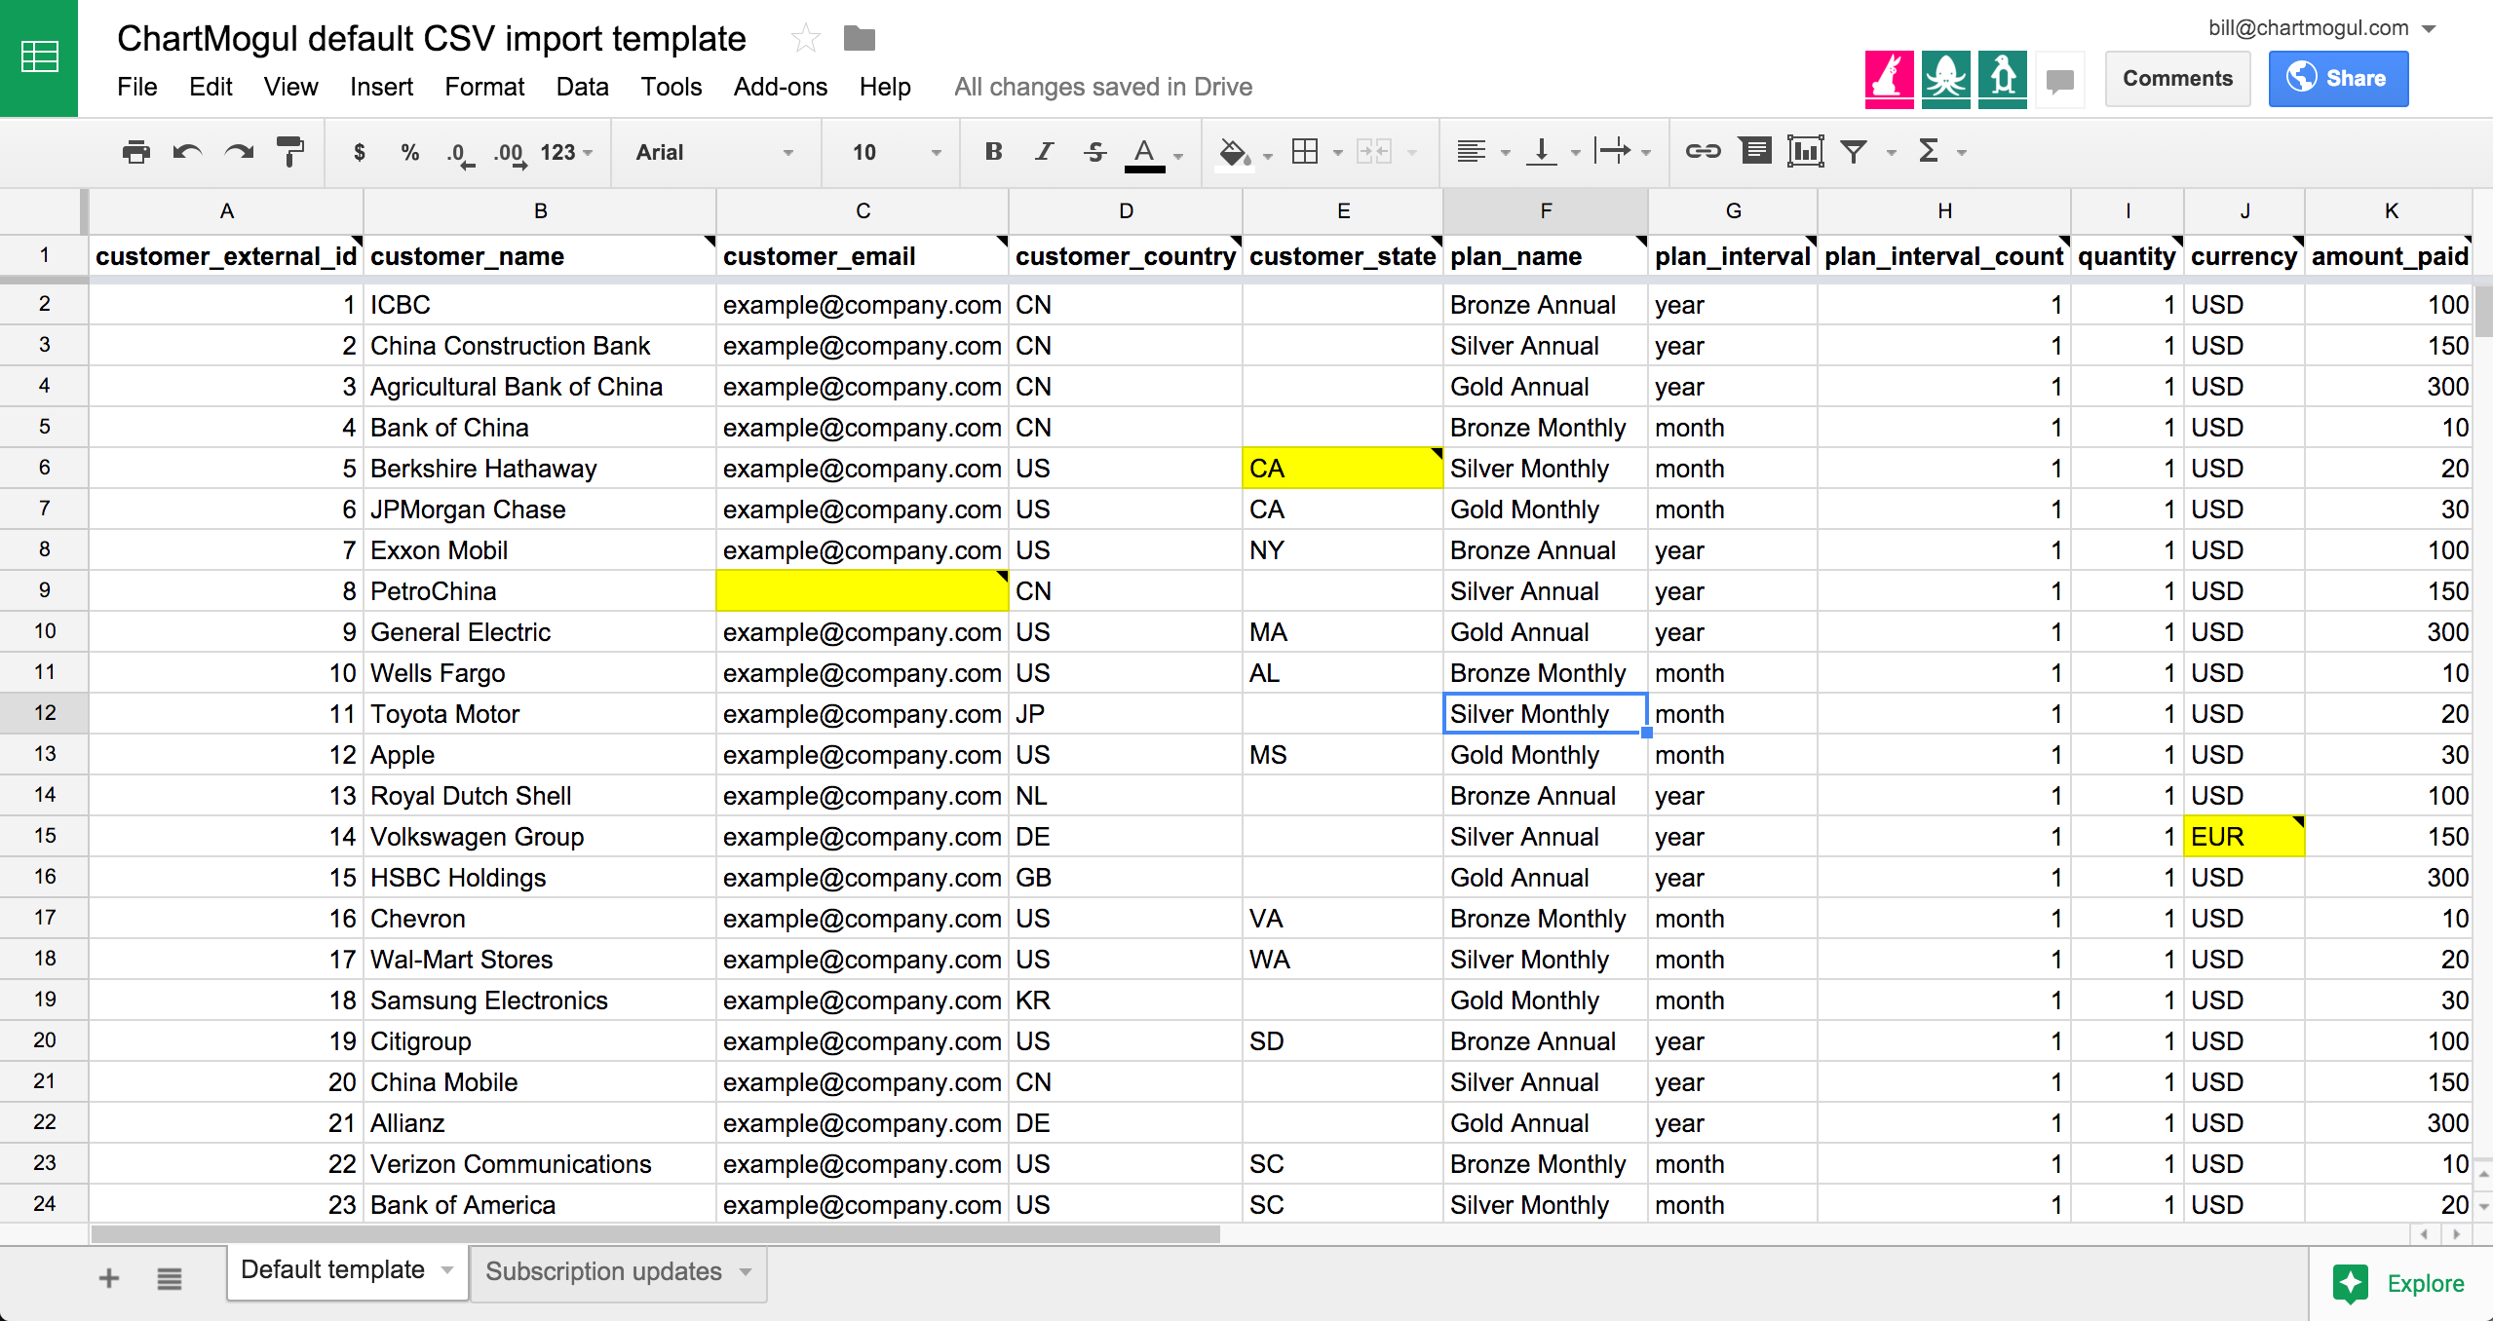The width and height of the screenshot is (2493, 1321).
Task: Open the Default template sheet tab menu
Action: (x=447, y=1271)
